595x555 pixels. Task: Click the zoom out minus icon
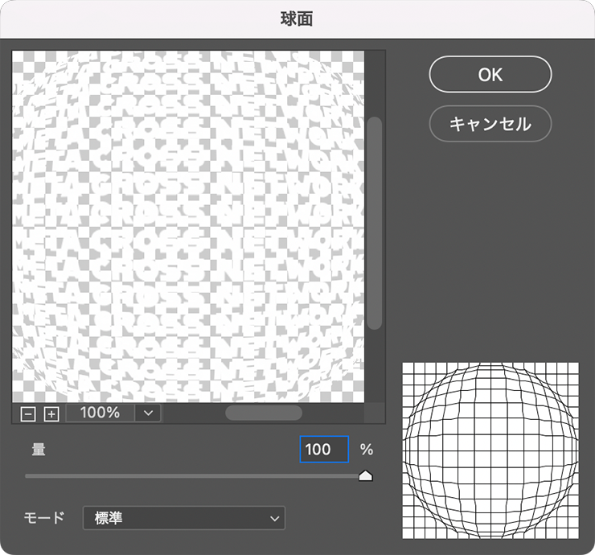pos(28,413)
